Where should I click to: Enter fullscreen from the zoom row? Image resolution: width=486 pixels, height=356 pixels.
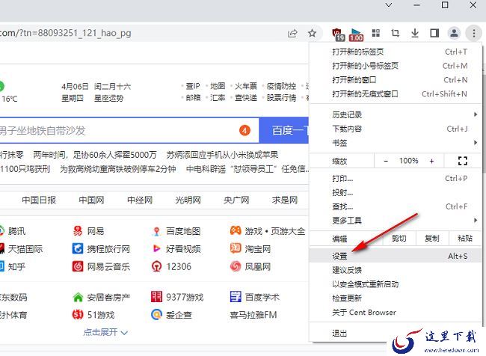coord(462,161)
